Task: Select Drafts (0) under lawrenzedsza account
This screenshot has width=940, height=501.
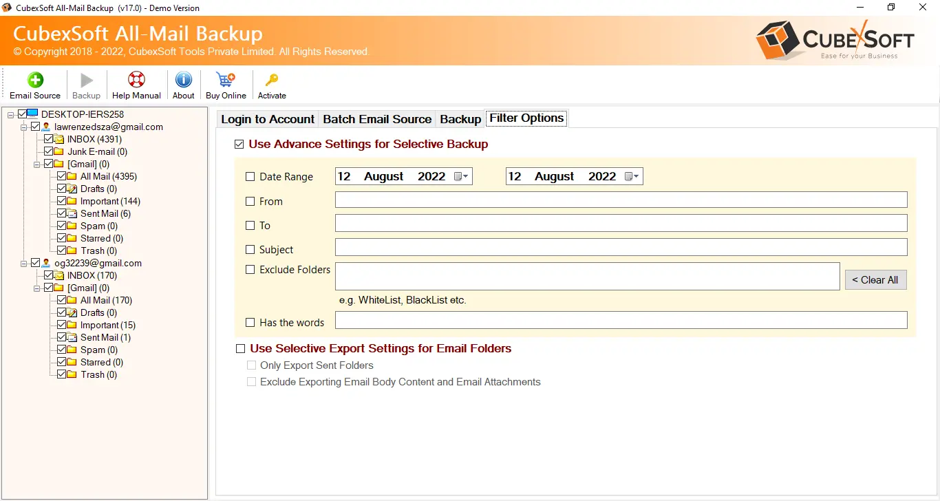Action: pos(98,189)
